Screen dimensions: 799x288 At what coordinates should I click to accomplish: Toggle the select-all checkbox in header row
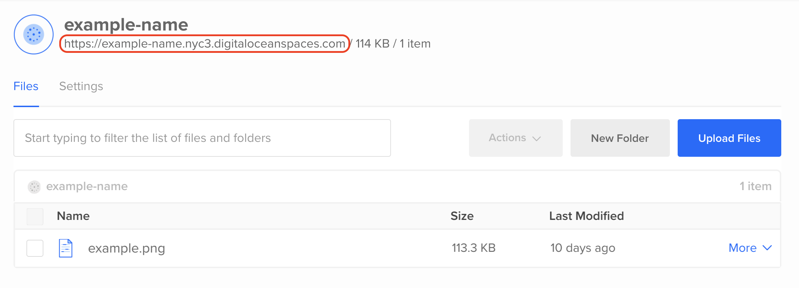(35, 216)
